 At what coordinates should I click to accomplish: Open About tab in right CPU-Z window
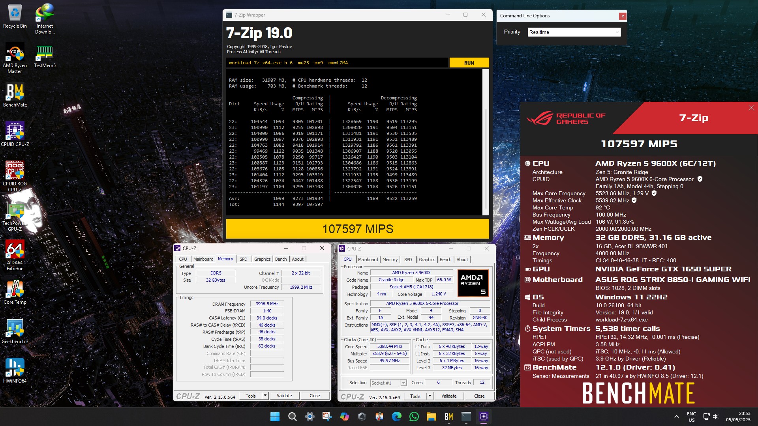tap(462, 260)
